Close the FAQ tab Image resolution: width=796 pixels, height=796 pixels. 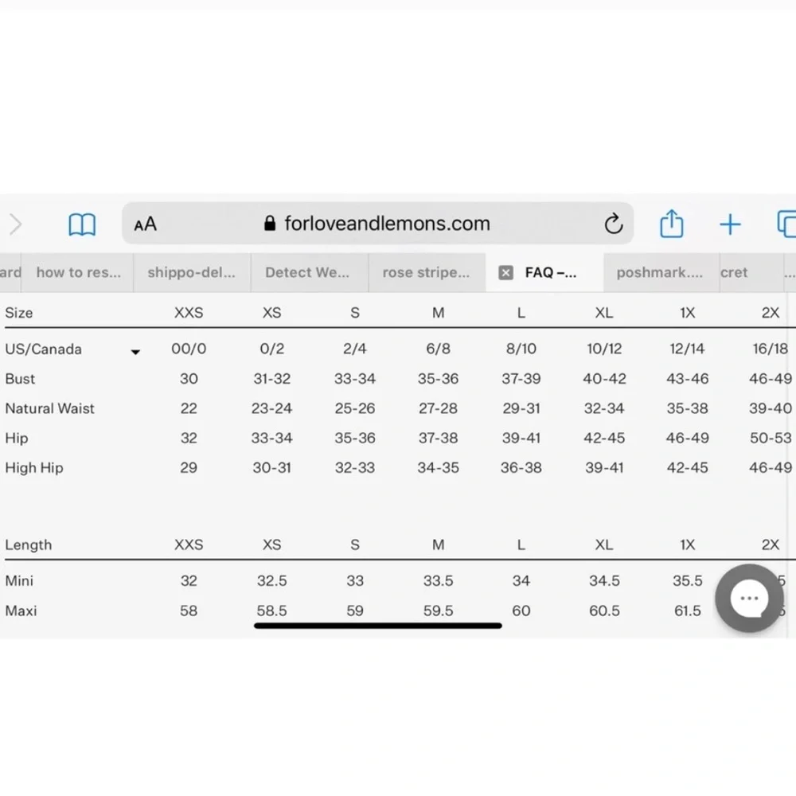505,273
